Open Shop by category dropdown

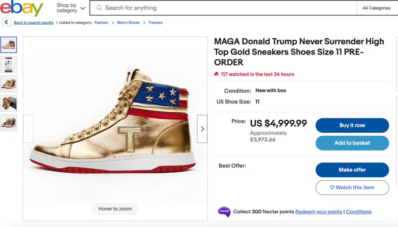pyautogui.click(x=71, y=8)
